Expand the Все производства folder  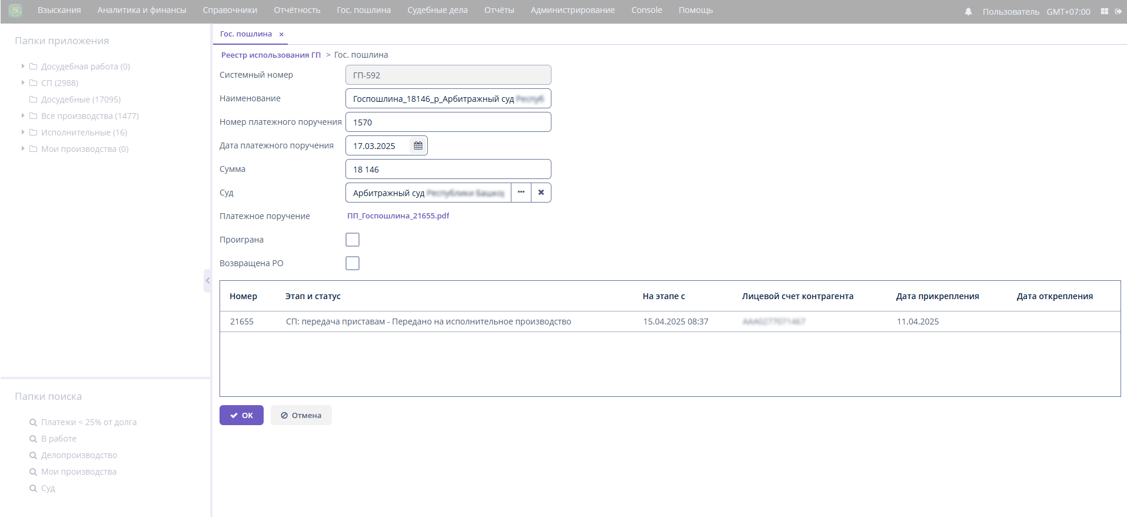[23, 116]
